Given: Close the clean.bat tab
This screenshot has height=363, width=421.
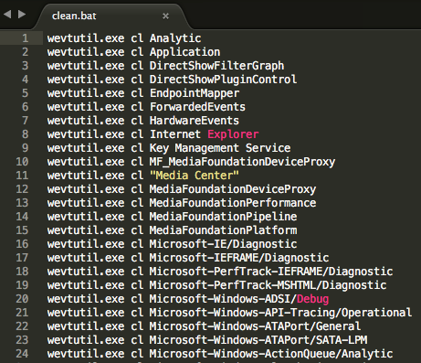Looking at the screenshot, I should (x=165, y=16).
